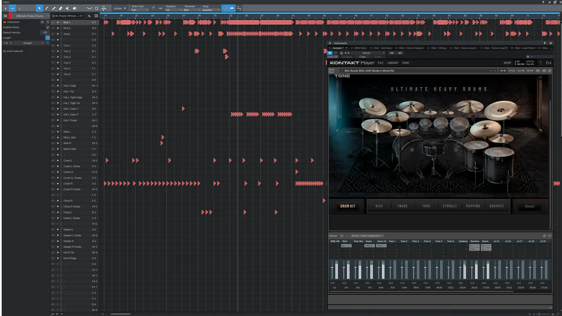This screenshot has width=562, height=316.
Task: Open Kontakt VIEW menu
Action: pos(406,63)
